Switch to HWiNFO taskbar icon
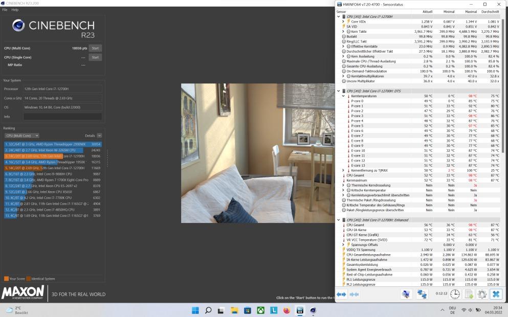The image size is (508, 317). [x=300, y=310]
